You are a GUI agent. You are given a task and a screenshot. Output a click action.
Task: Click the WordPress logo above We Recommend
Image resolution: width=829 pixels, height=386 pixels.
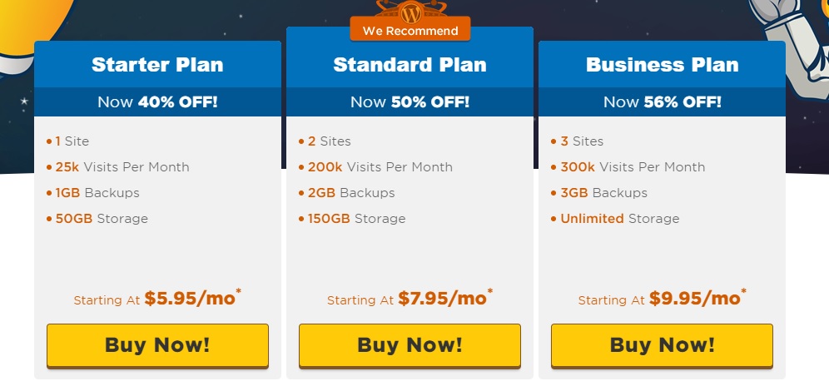click(x=410, y=12)
